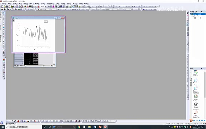
Task: Select the Zoom In tool in left toolbar
Action: coord(4,15)
